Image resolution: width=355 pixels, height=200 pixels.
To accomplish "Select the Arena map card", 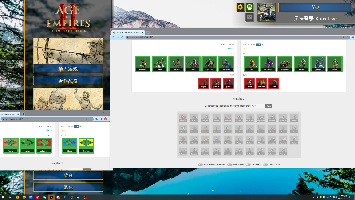I will coord(28,146).
